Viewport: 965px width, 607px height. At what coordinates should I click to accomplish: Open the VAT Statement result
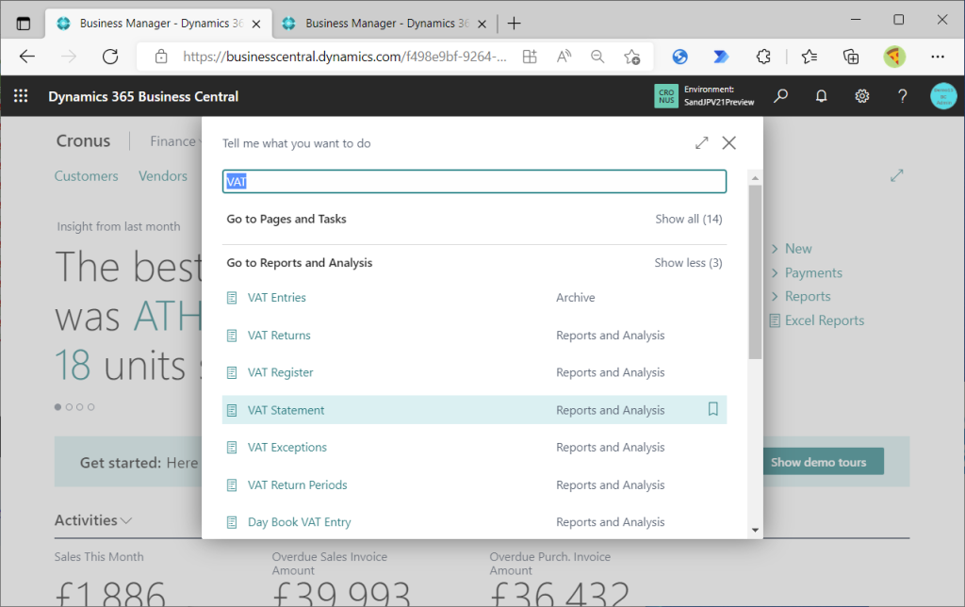coord(286,410)
